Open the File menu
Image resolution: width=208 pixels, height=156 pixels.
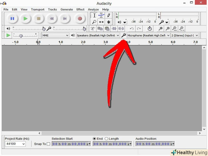[x=6, y=9]
